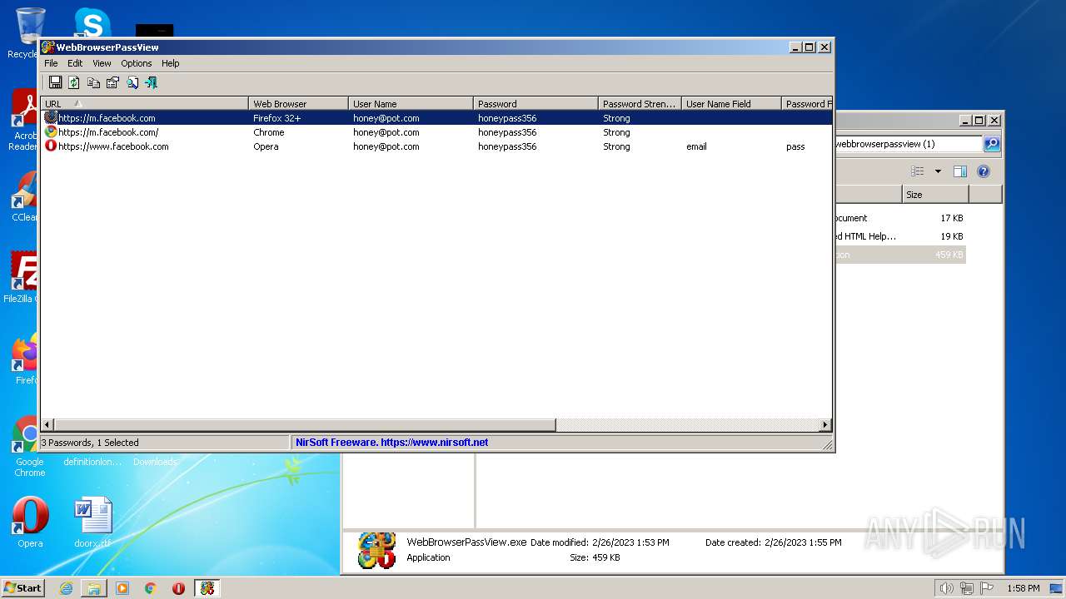Open the Help menu

pos(171,63)
